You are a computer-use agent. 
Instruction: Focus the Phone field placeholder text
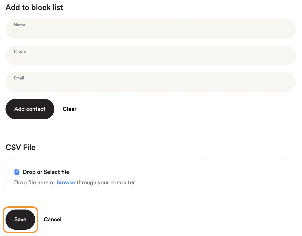pos(20,51)
